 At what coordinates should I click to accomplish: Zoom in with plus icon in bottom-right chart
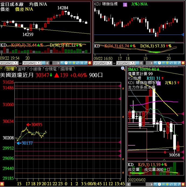[167, 184]
